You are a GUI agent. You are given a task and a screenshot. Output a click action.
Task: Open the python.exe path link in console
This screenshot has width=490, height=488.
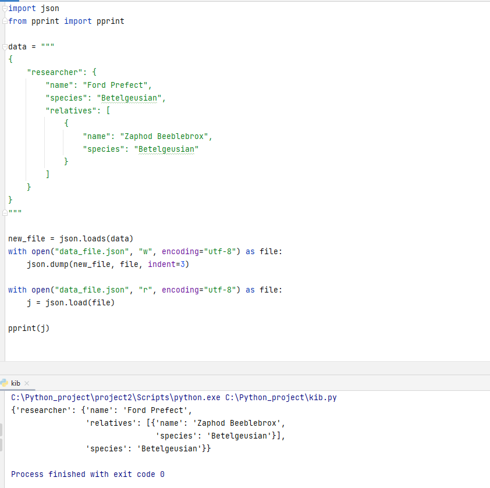tap(116, 397)
